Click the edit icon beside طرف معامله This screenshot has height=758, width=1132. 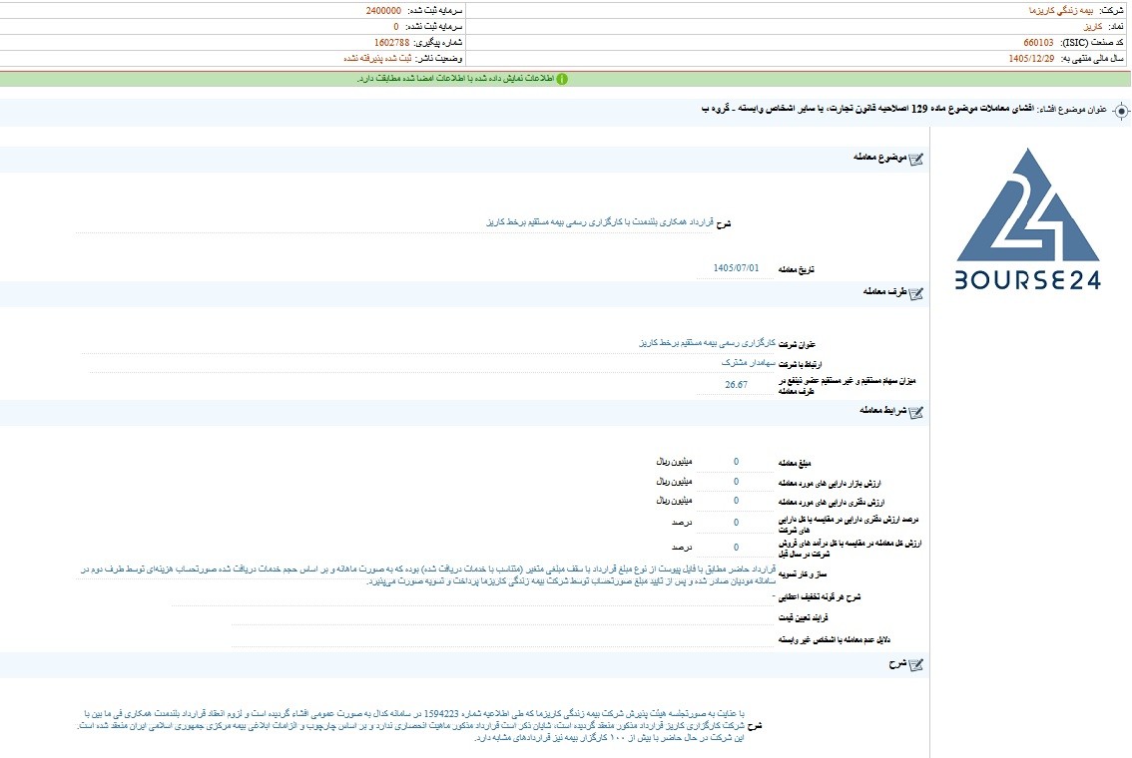(915, 293)
